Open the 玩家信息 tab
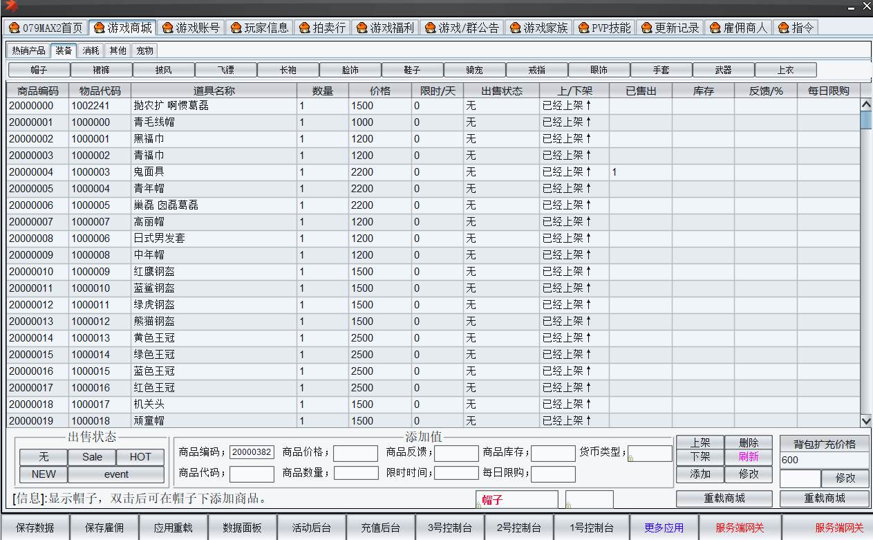This screenshot has width=873, height=540. click(259, 28)
